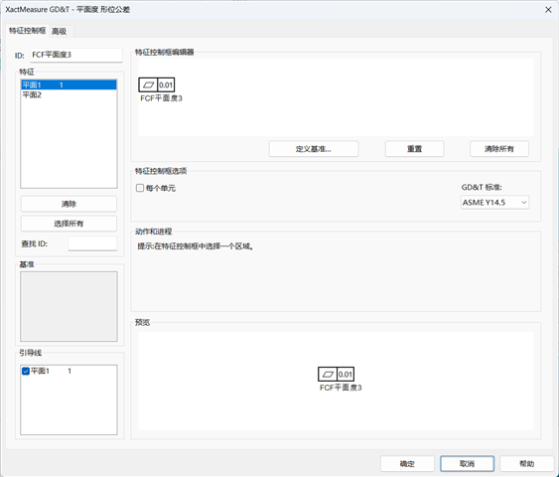The width and height of the screenshot is (559, 477).
Task: Click the ASME Y14.5 dropdown arrow
Action: pyautogui.click(x=523, y=203)
